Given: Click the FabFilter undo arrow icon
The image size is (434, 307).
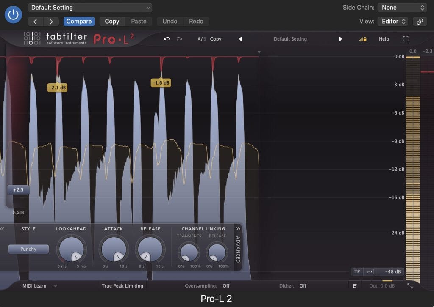Looking at the screenshot, I should tap(167, 39).
